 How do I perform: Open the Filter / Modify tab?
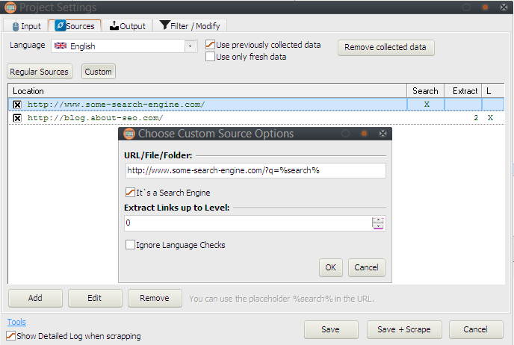click(190, 26)
